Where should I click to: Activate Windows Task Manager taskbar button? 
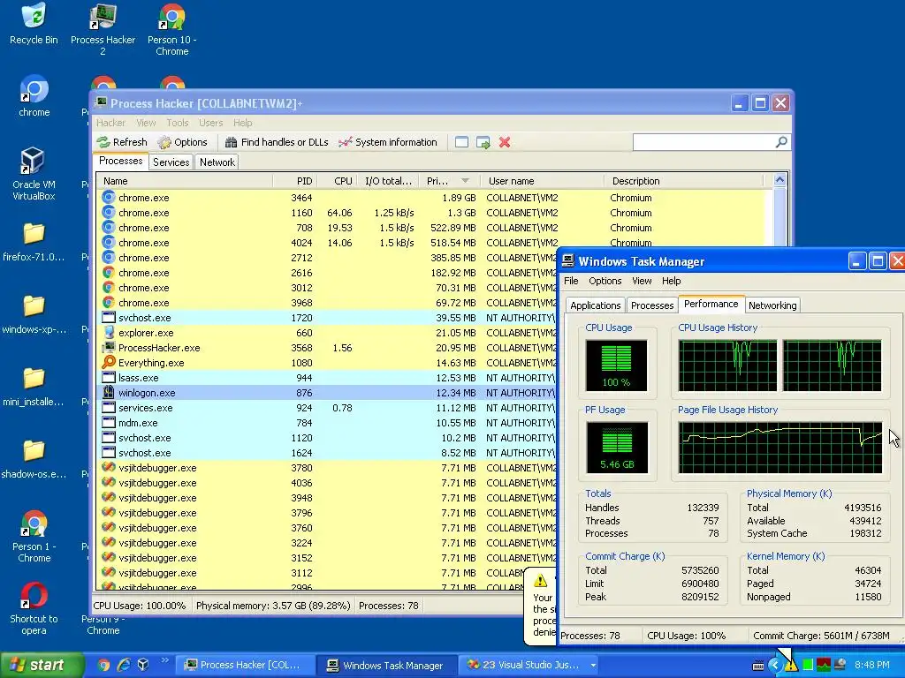tap(388, 665)
